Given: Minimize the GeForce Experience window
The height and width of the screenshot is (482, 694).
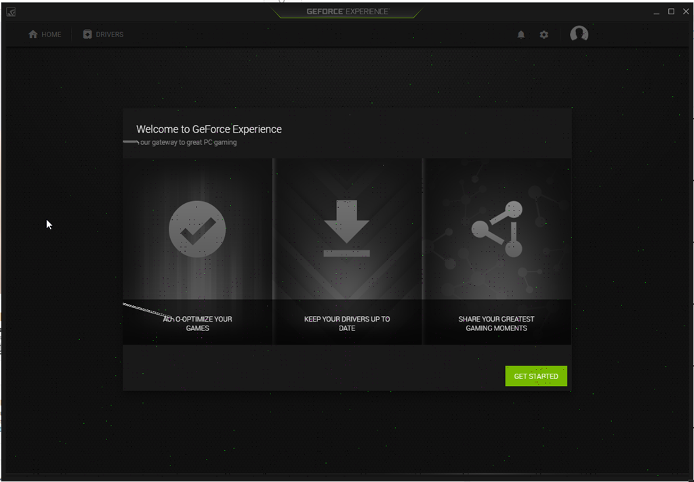Looking at the screenshot, I should 656,11.
